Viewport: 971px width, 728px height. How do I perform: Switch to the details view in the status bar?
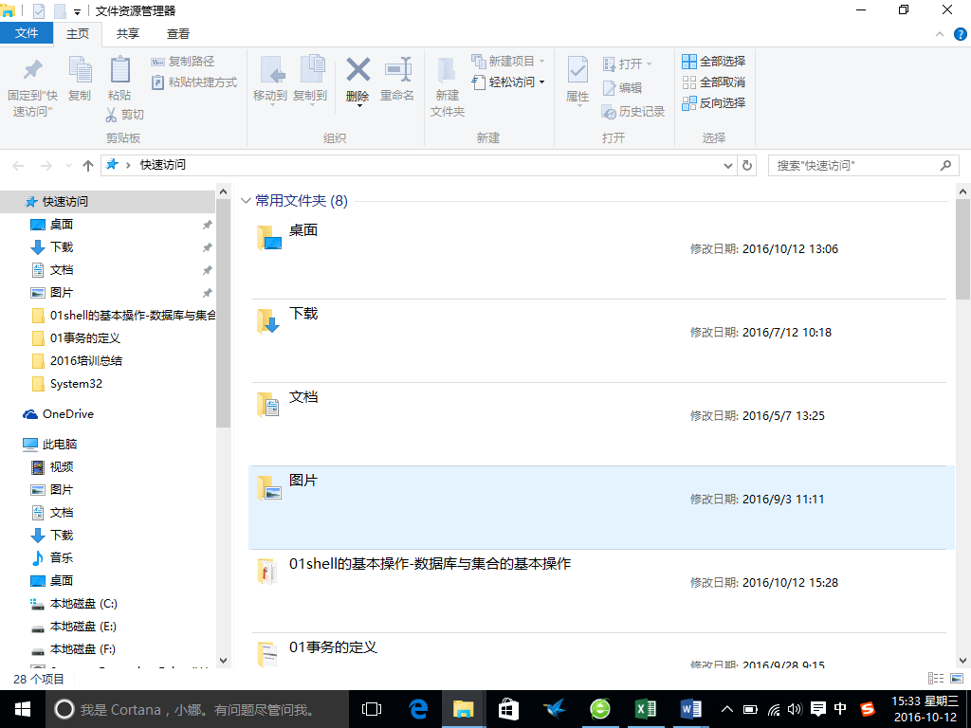click(936, 679)
